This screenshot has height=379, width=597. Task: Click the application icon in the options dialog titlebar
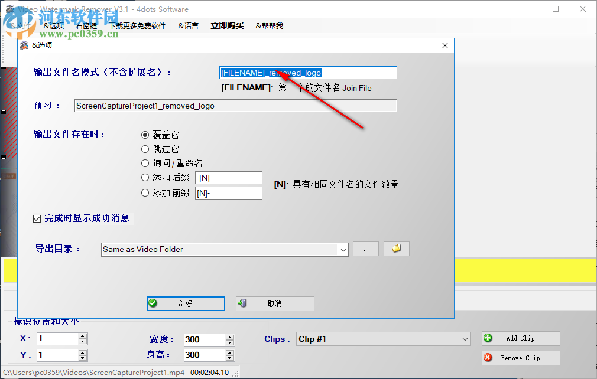(x=24, y=45)
